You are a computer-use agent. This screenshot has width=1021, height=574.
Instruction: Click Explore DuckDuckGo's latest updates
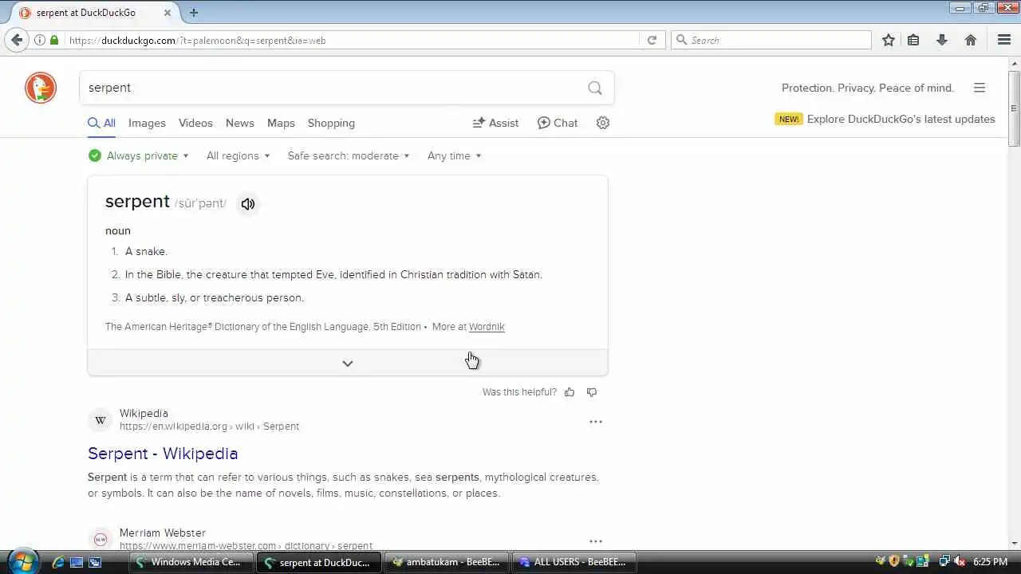pos(901,119)
